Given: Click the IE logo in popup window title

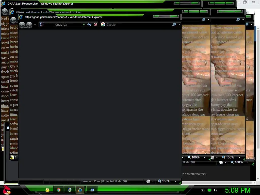Looking at the screenshot, I should click(x=21, y=17).
